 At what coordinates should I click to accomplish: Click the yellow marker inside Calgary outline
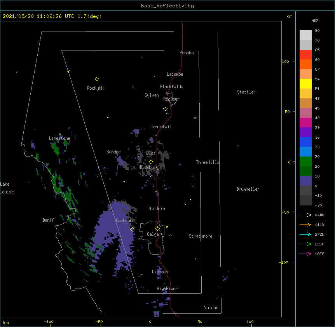pos(157,229)
